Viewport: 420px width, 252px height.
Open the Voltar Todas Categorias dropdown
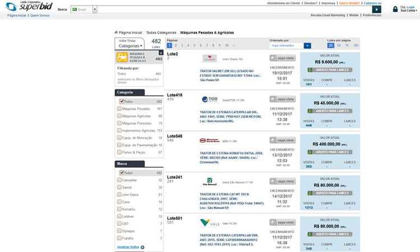[x=130, y=44]
